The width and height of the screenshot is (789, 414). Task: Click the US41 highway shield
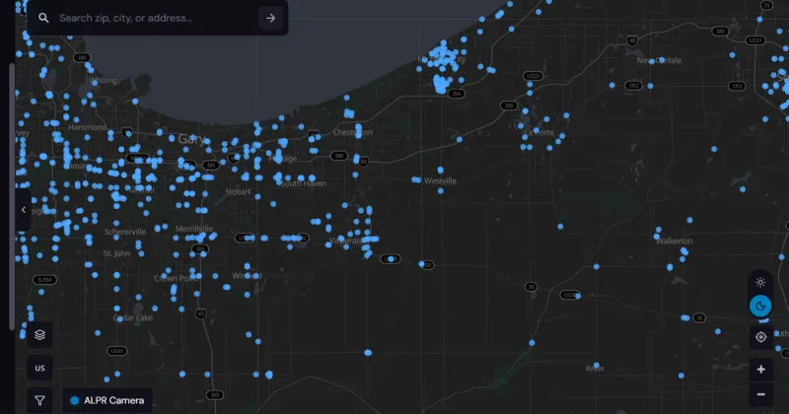click(x=116, y=351)
